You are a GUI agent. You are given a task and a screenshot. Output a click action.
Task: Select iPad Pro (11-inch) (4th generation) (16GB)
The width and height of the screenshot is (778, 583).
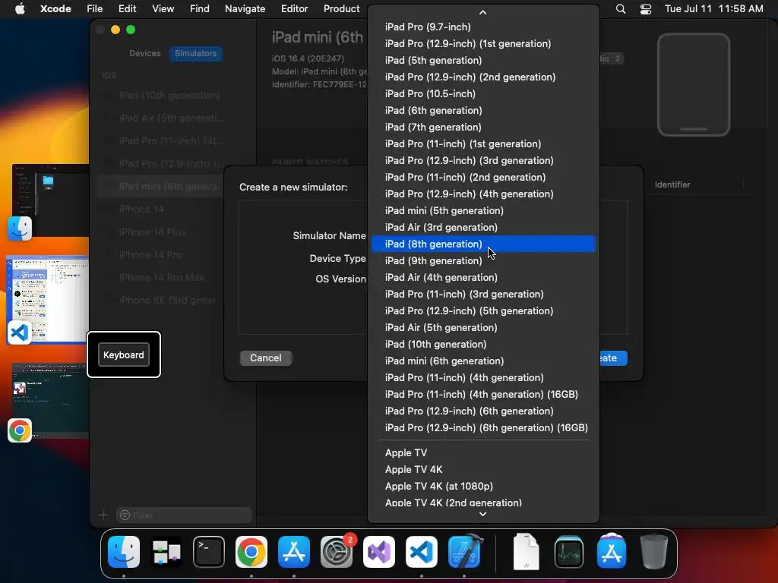click(482, 395)
